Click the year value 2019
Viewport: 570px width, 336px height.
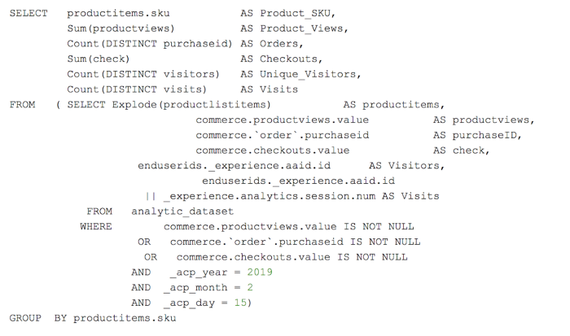pos(259,272)
